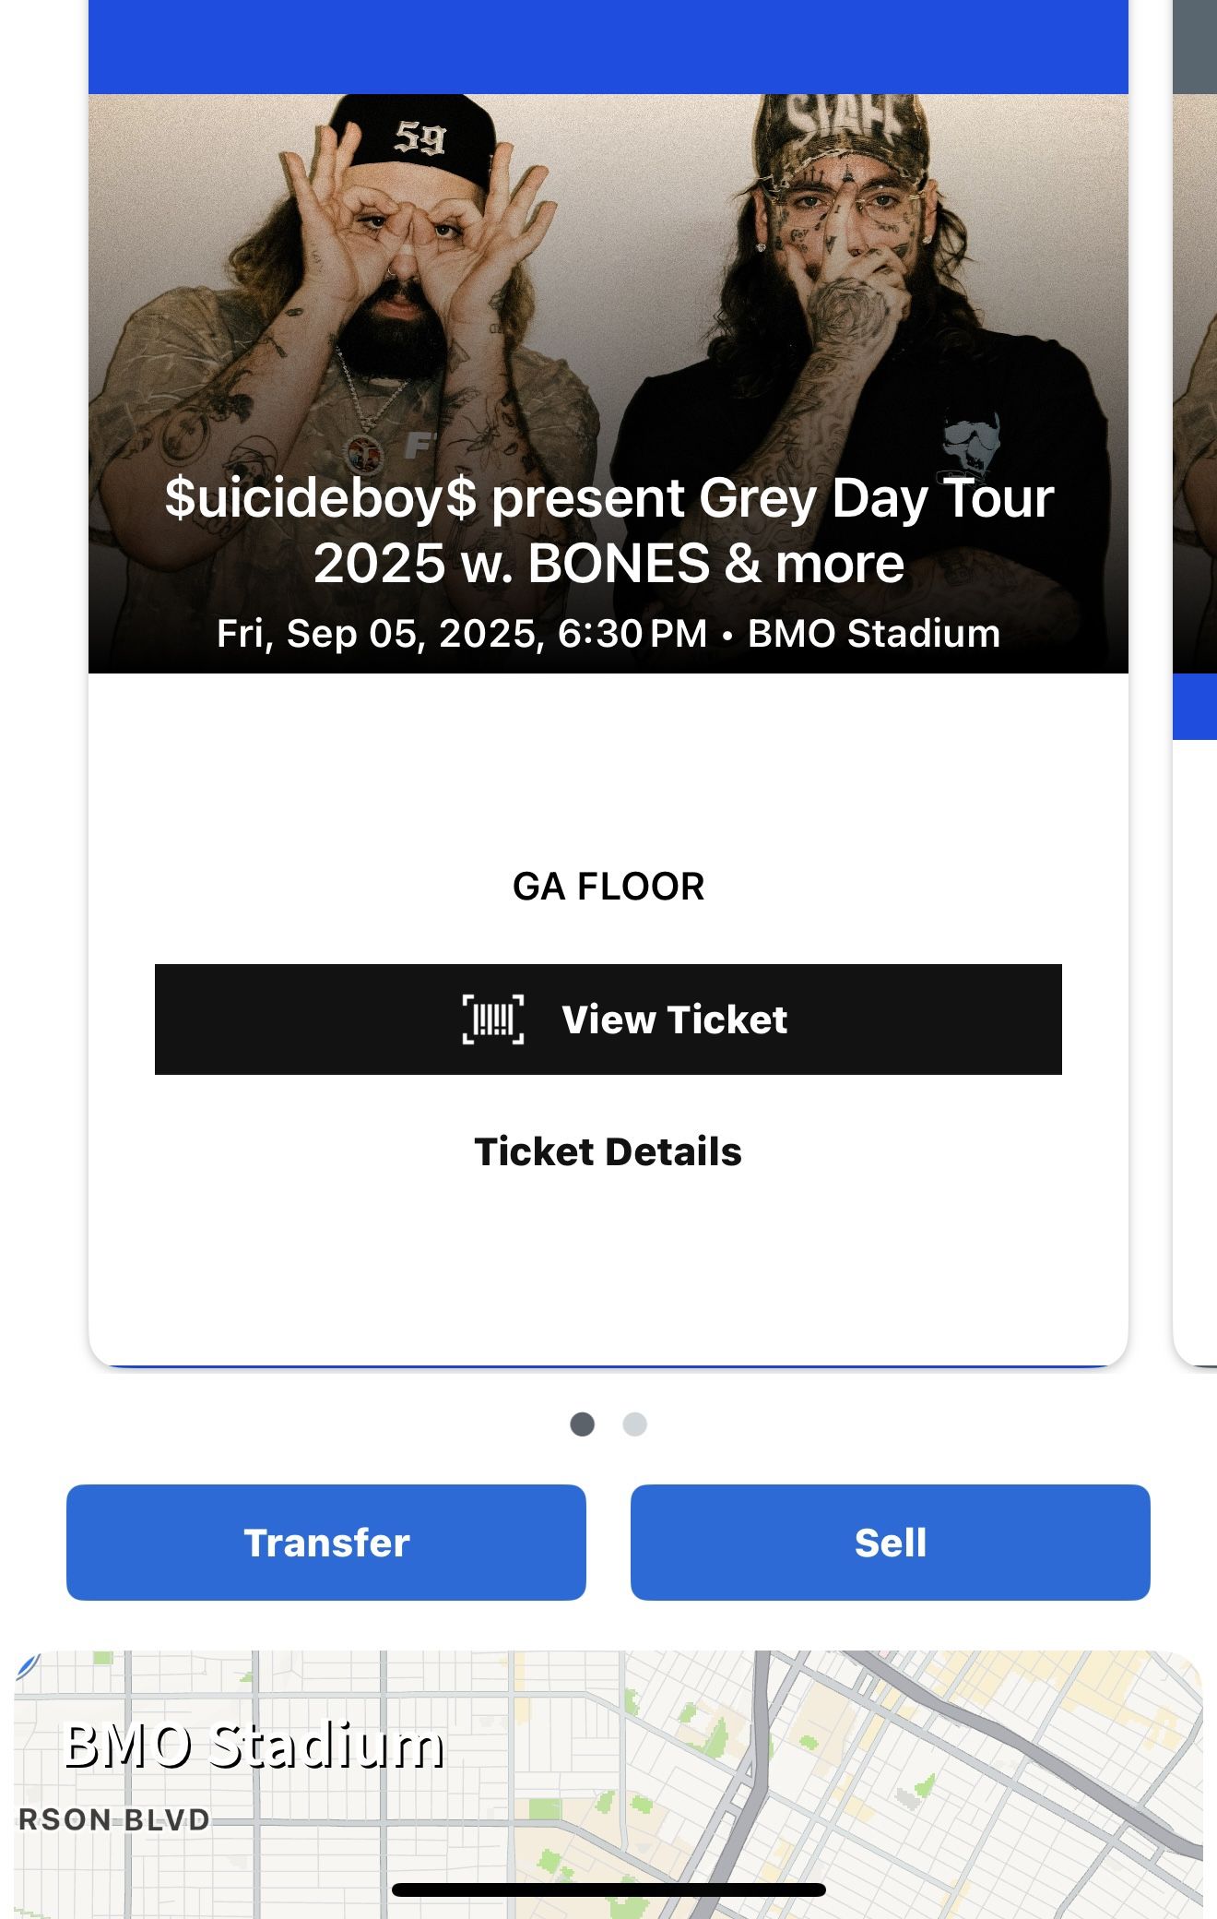
Task: Tap the barcode icon on View Ticket
Action: pyautogui.click(x=492, y=1019)
